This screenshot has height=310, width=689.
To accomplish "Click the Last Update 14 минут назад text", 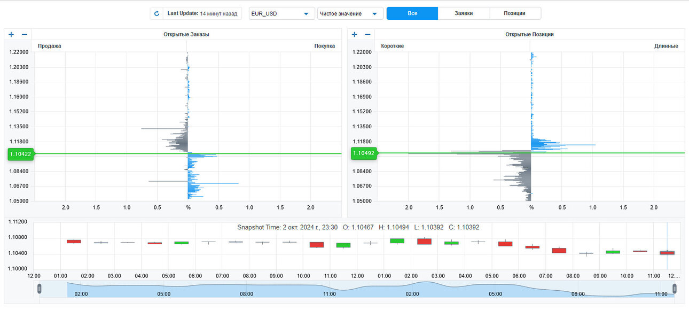I will click(x=202, y=13).
